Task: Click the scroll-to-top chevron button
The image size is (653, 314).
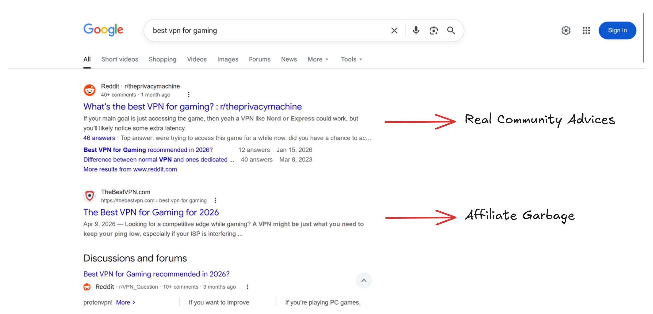Action: 364,280
